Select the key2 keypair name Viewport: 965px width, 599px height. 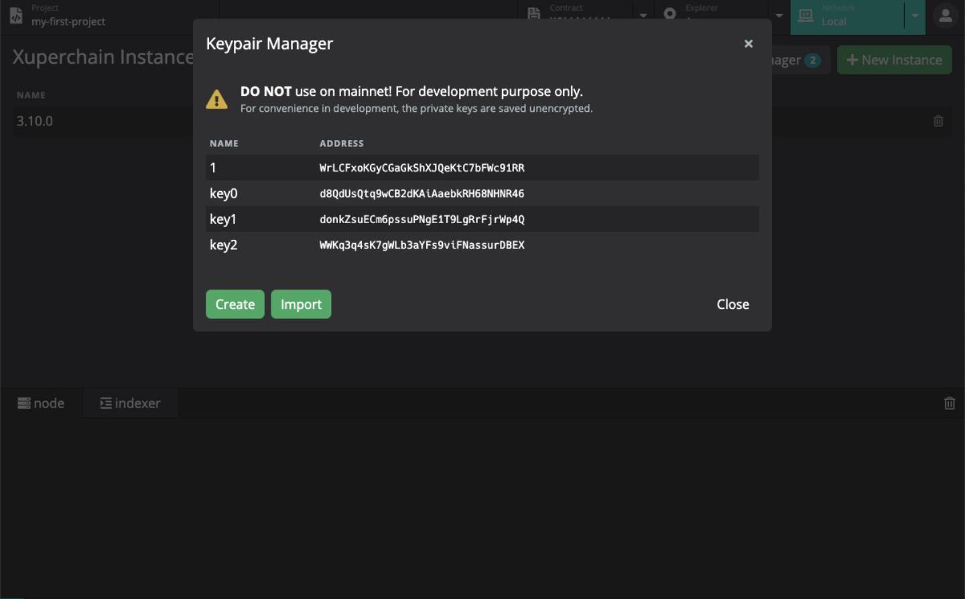pos(223,245)
